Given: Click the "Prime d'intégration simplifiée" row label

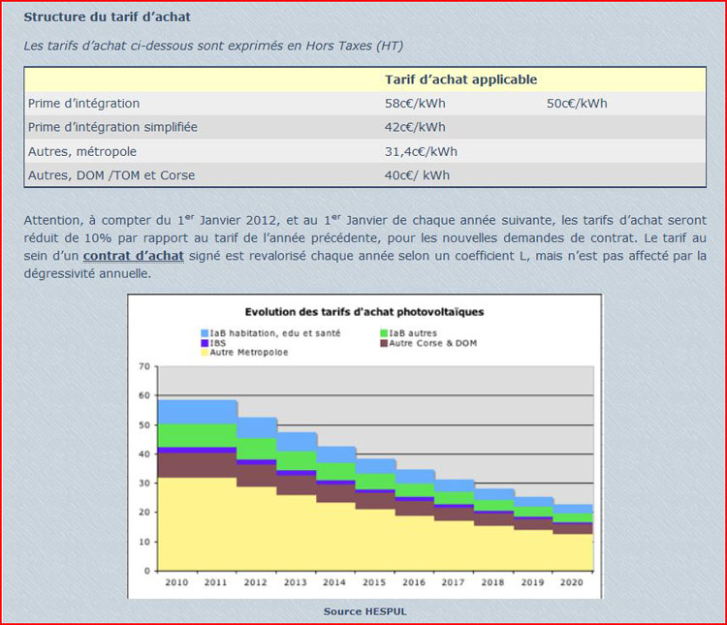Looking at the screenshot, I should click(x=112, y=127).
